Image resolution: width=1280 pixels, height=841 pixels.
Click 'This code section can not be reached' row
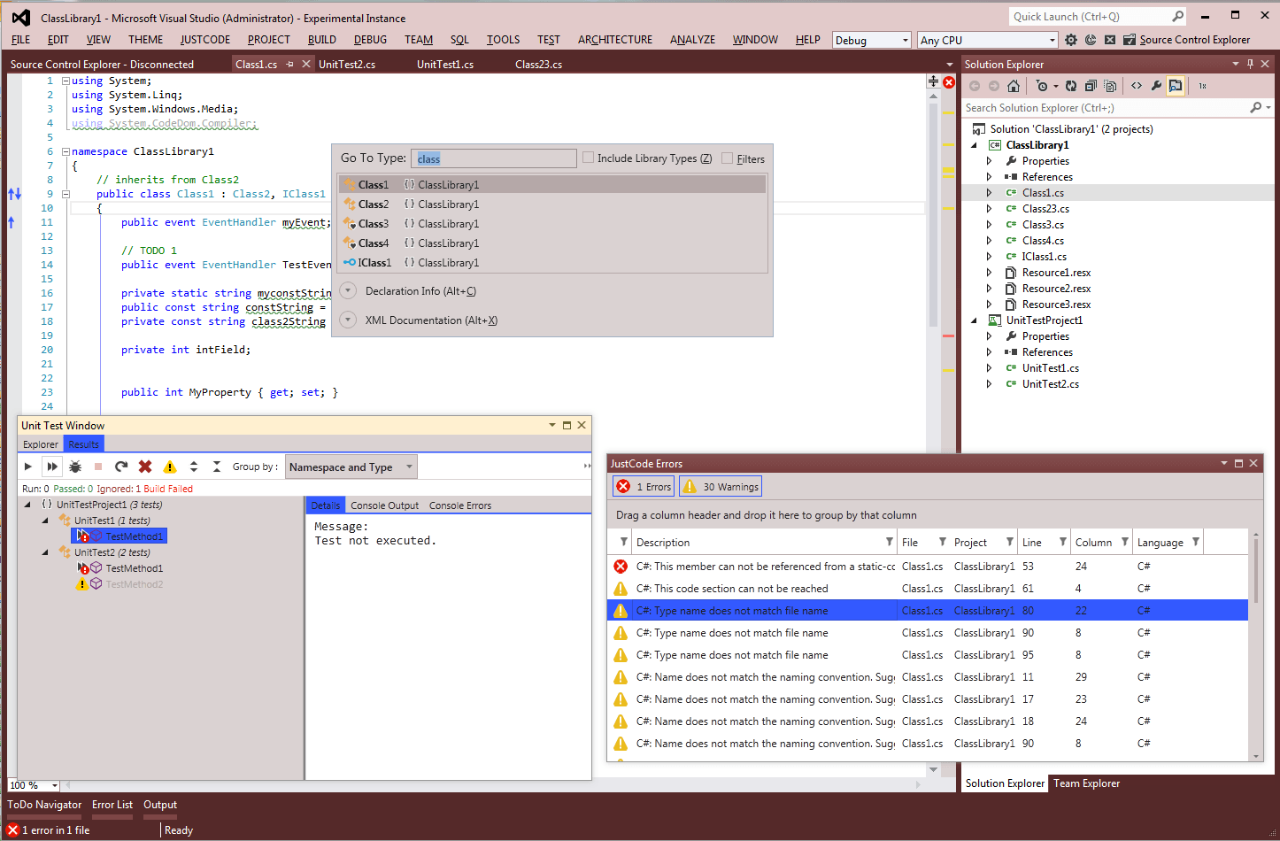[928, 589]
